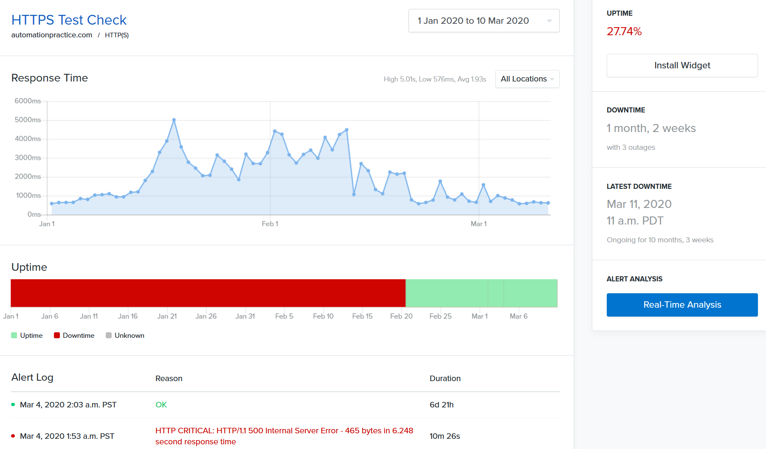Go to automationpractice.com breadcrumb
Viewport: 766px width, 449px height.
coord(52,35)
